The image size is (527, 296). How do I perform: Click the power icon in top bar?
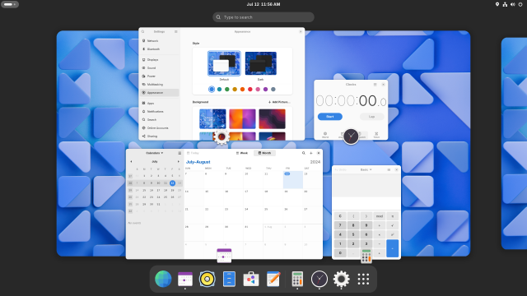520,4
